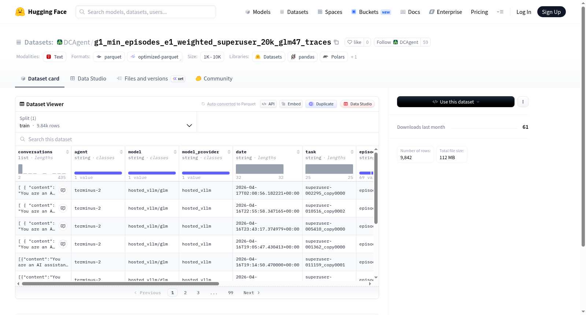
Task: Sort by the conversations column arrows
Action: 67,152
